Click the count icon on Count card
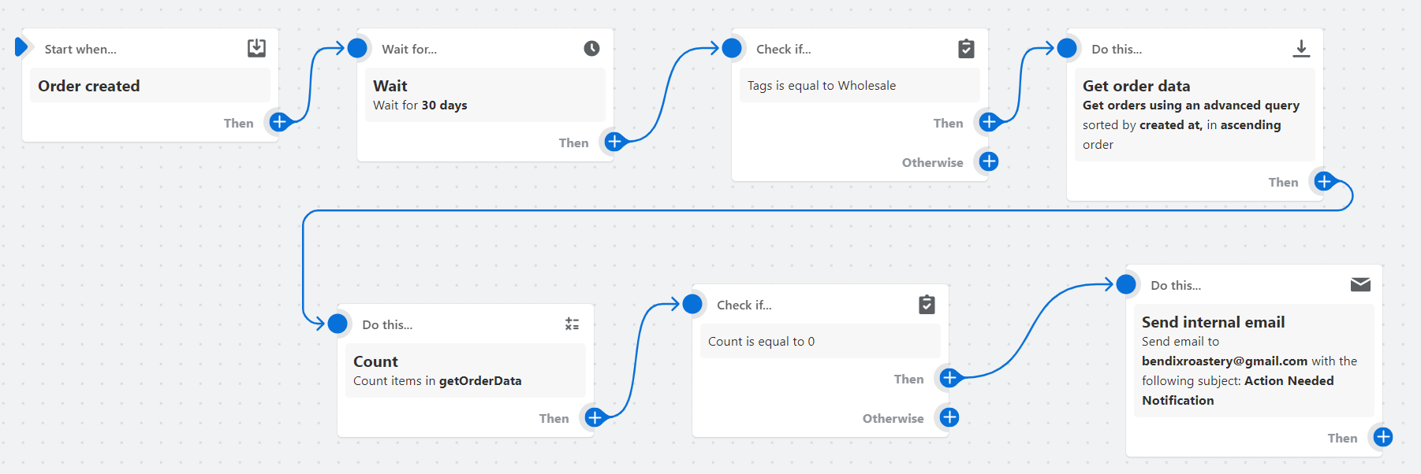Viewport: 1421px width, 474px height. coord(572,324)
